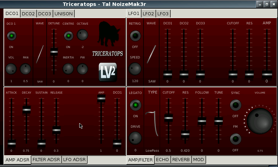Image resolution: width=278 pixels, height=167 pixels.
Task: Click the LFO speed value 120
Action: pyautogui.click(x=135, y=81)
